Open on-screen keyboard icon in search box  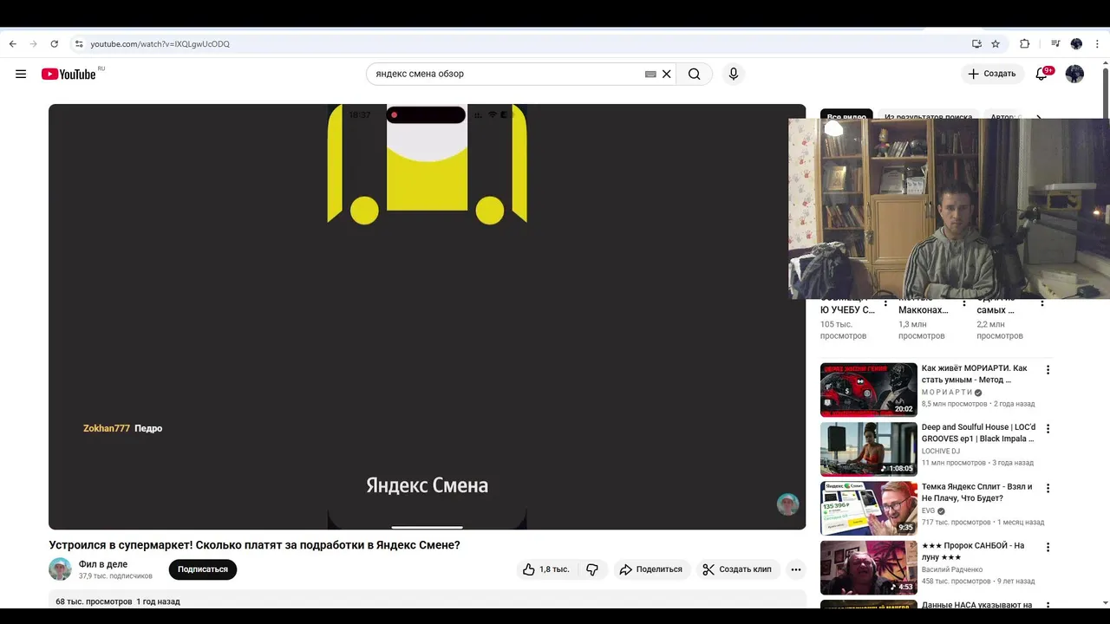point(650,75)
